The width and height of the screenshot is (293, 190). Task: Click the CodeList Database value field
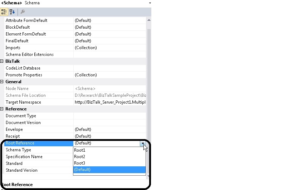(110, 68)
